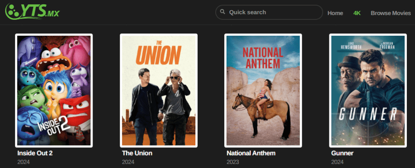Open the green 4K movies link
Image resolution: width=415 pixels, height=168 pixels.
click(357, 13)
